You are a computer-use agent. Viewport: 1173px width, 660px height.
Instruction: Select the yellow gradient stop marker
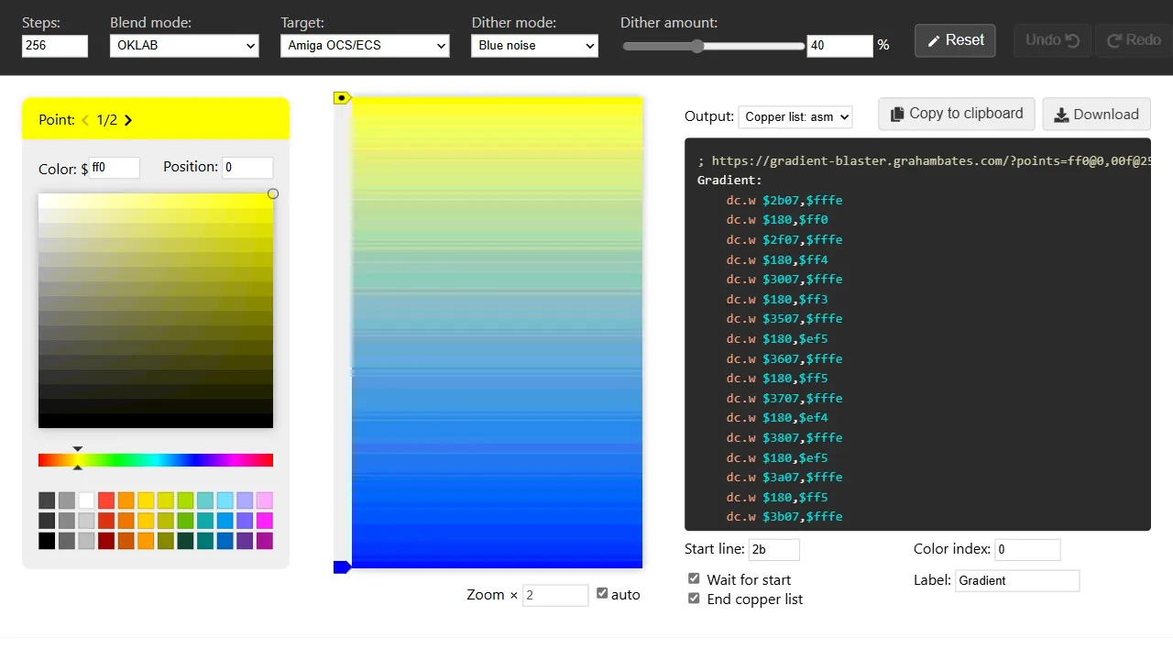[x=342, y=98]
